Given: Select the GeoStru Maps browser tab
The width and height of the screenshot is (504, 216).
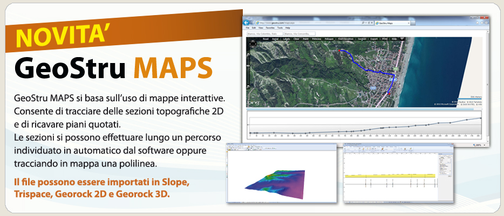Looking at the screenshot, I should click(x=392, y=23).
